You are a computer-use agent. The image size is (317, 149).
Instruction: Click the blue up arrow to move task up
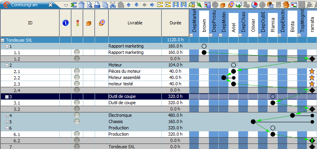coord(128,5)
